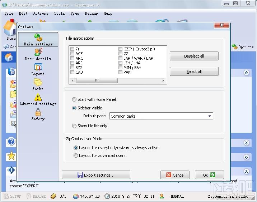Click the Deselect all button
Viewport: 257px width, 202px height.
click(x=194, y=56)
